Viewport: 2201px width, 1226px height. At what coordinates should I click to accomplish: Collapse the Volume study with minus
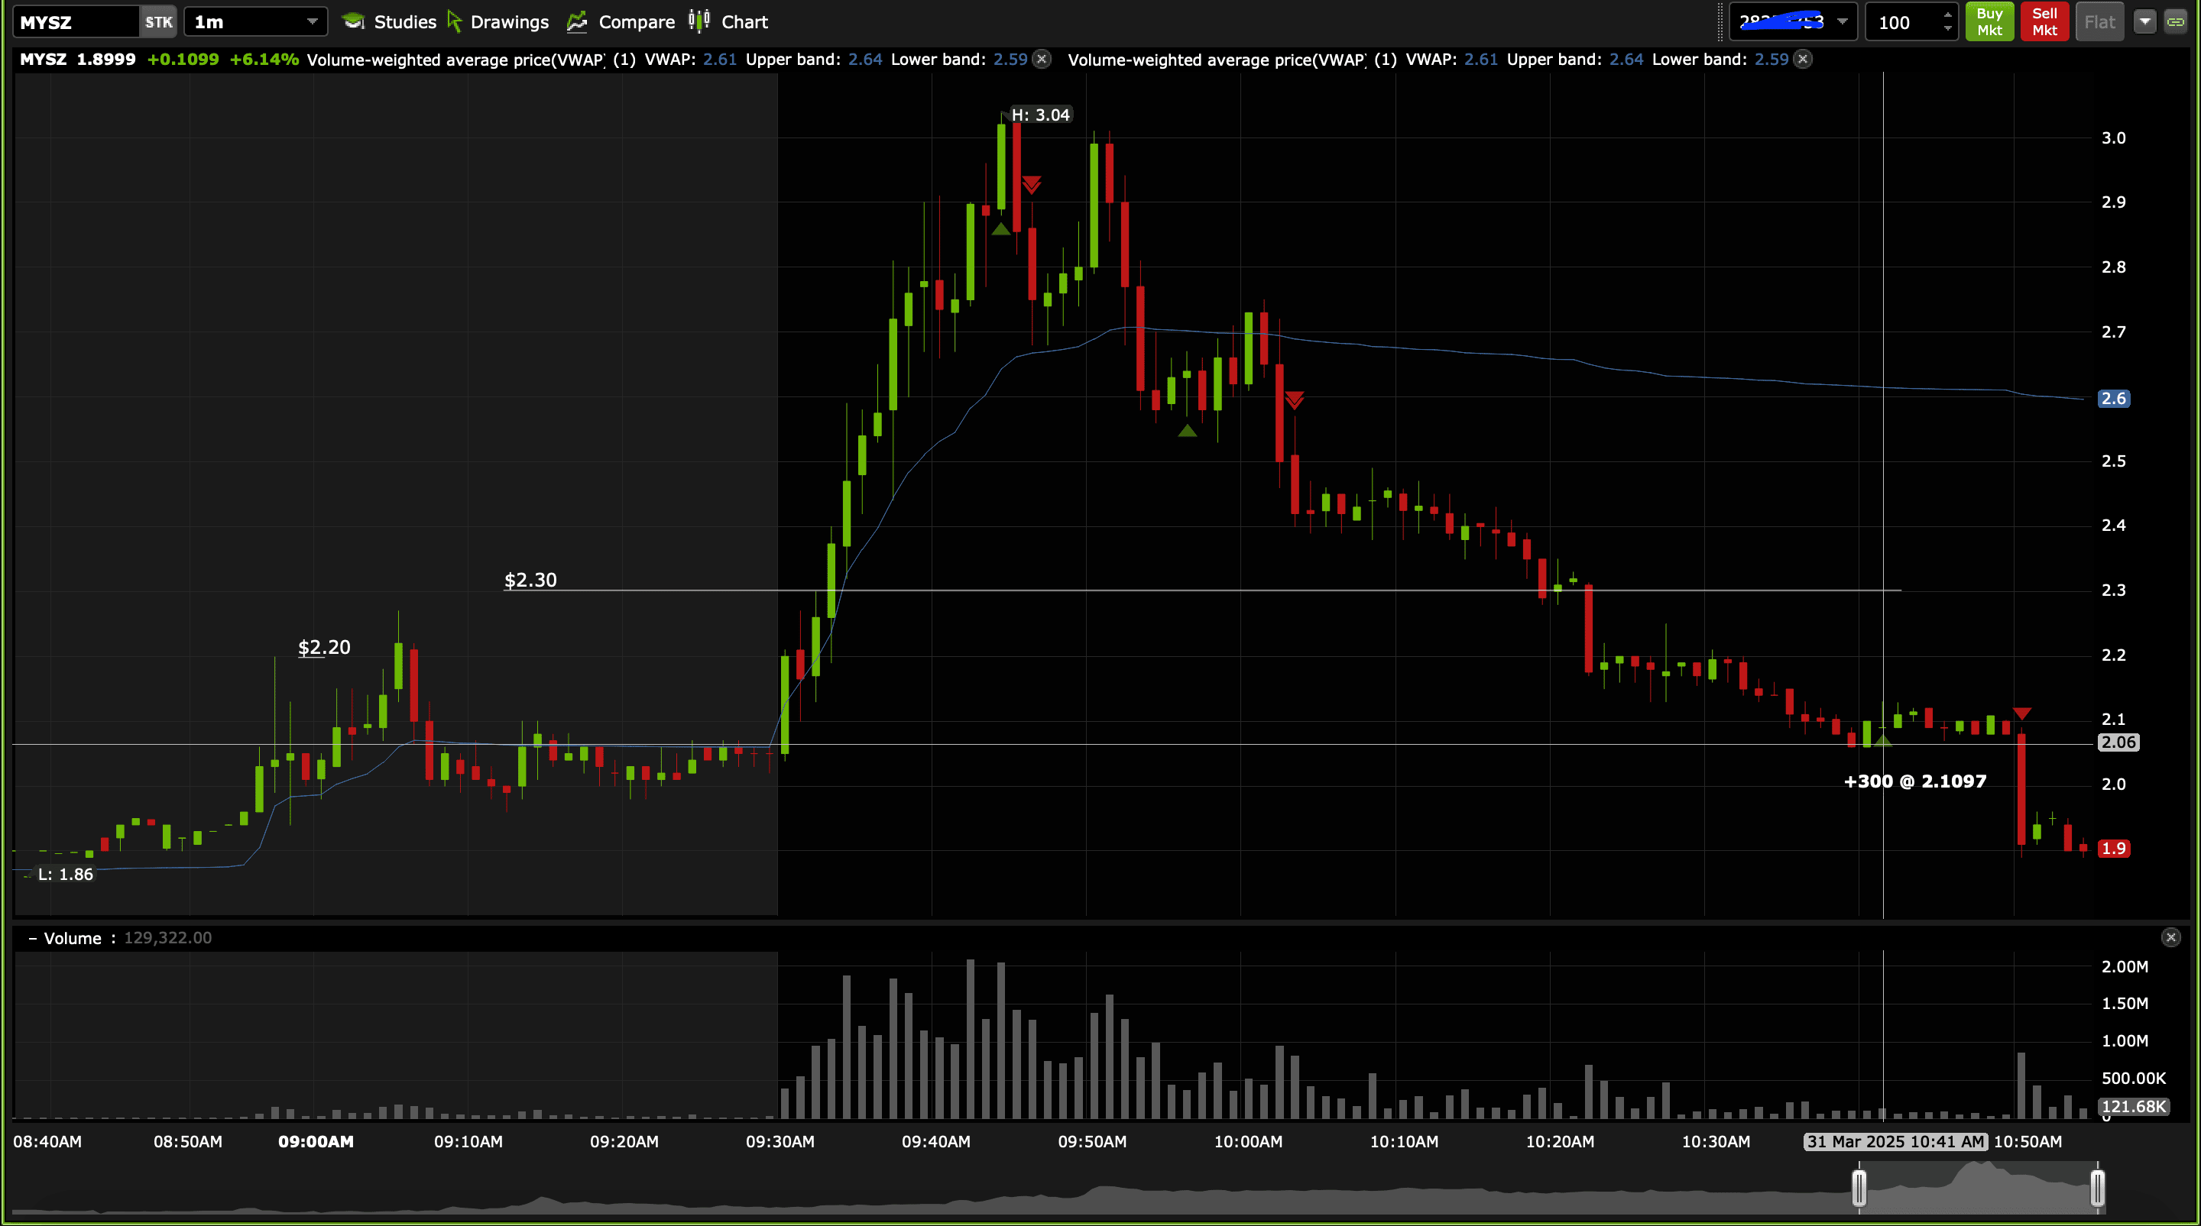click(32, 938)
